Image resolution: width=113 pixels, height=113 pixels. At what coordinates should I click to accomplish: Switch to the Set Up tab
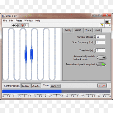click(x=68, y=30)
